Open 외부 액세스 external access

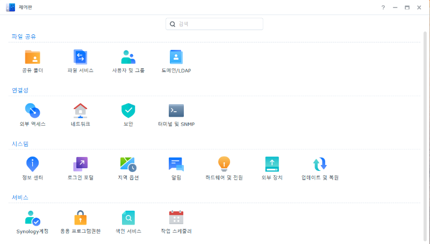[x=32, y=111]
